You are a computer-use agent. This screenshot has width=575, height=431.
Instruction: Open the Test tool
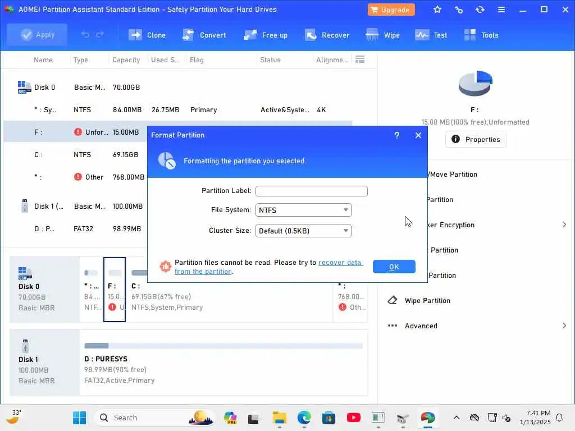(x=431, y=35)
